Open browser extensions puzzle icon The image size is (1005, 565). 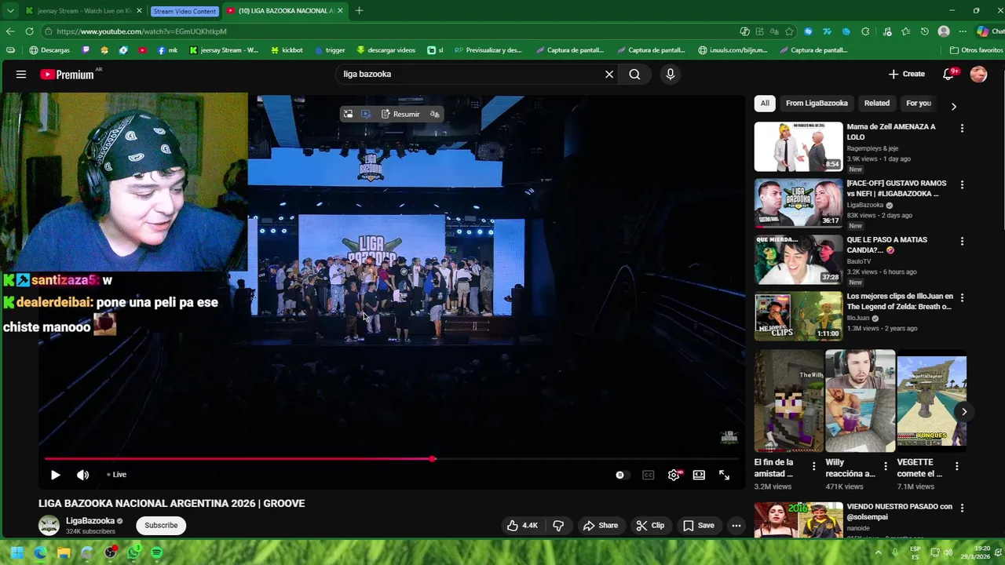(x=865, y=31)
